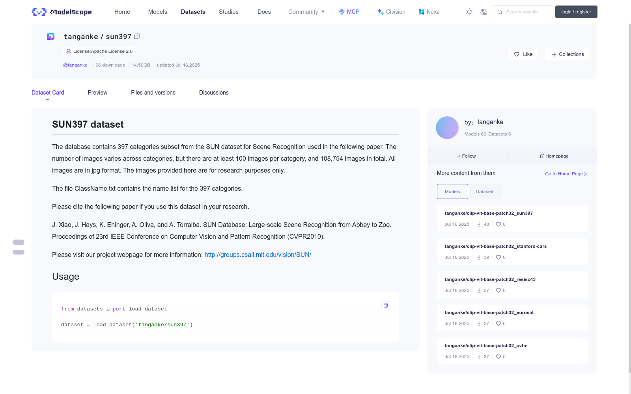Switch to the Files and versions tab
This screenshot has width=631, height=394.
point(153,93)
